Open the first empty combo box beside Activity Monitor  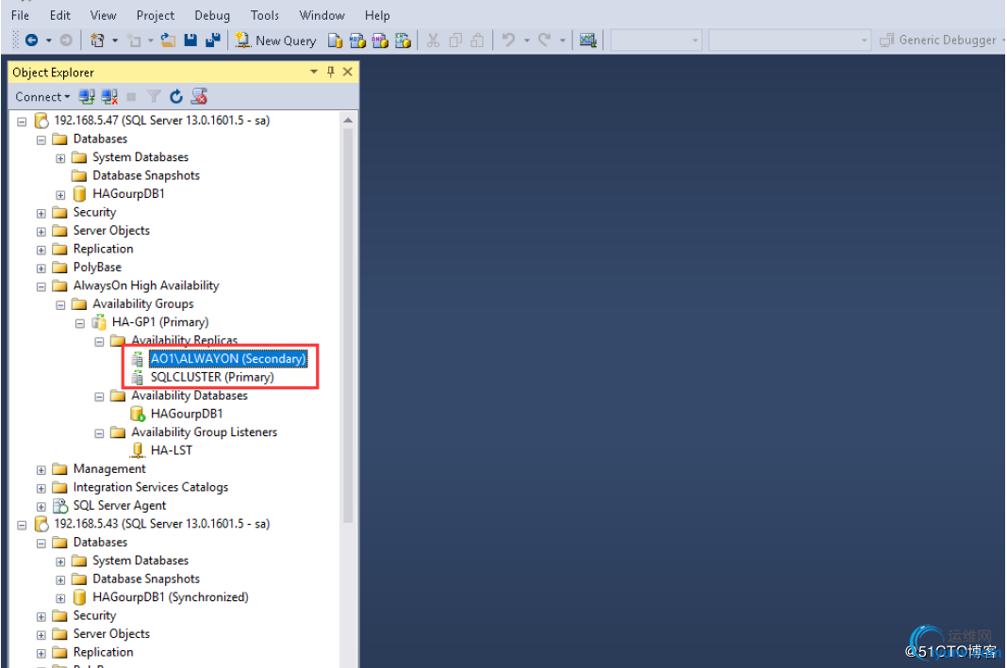pos(655,41)
